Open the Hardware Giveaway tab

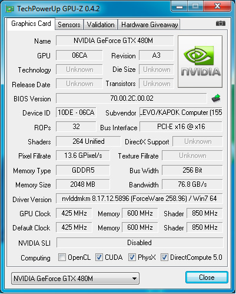click(x=149, y=25)
